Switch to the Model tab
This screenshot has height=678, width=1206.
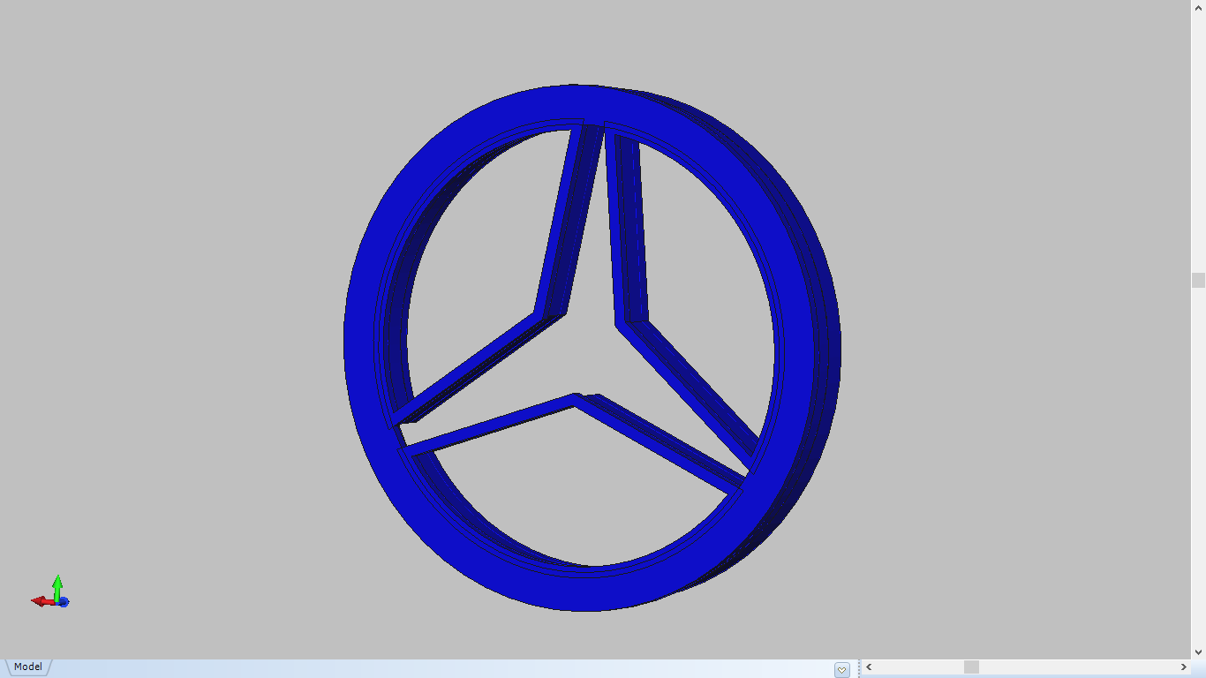[x=27, y=667]
